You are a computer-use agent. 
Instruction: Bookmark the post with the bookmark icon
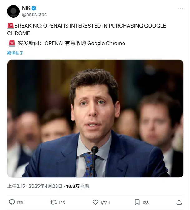pyautogui.click(x=137, y=202)
